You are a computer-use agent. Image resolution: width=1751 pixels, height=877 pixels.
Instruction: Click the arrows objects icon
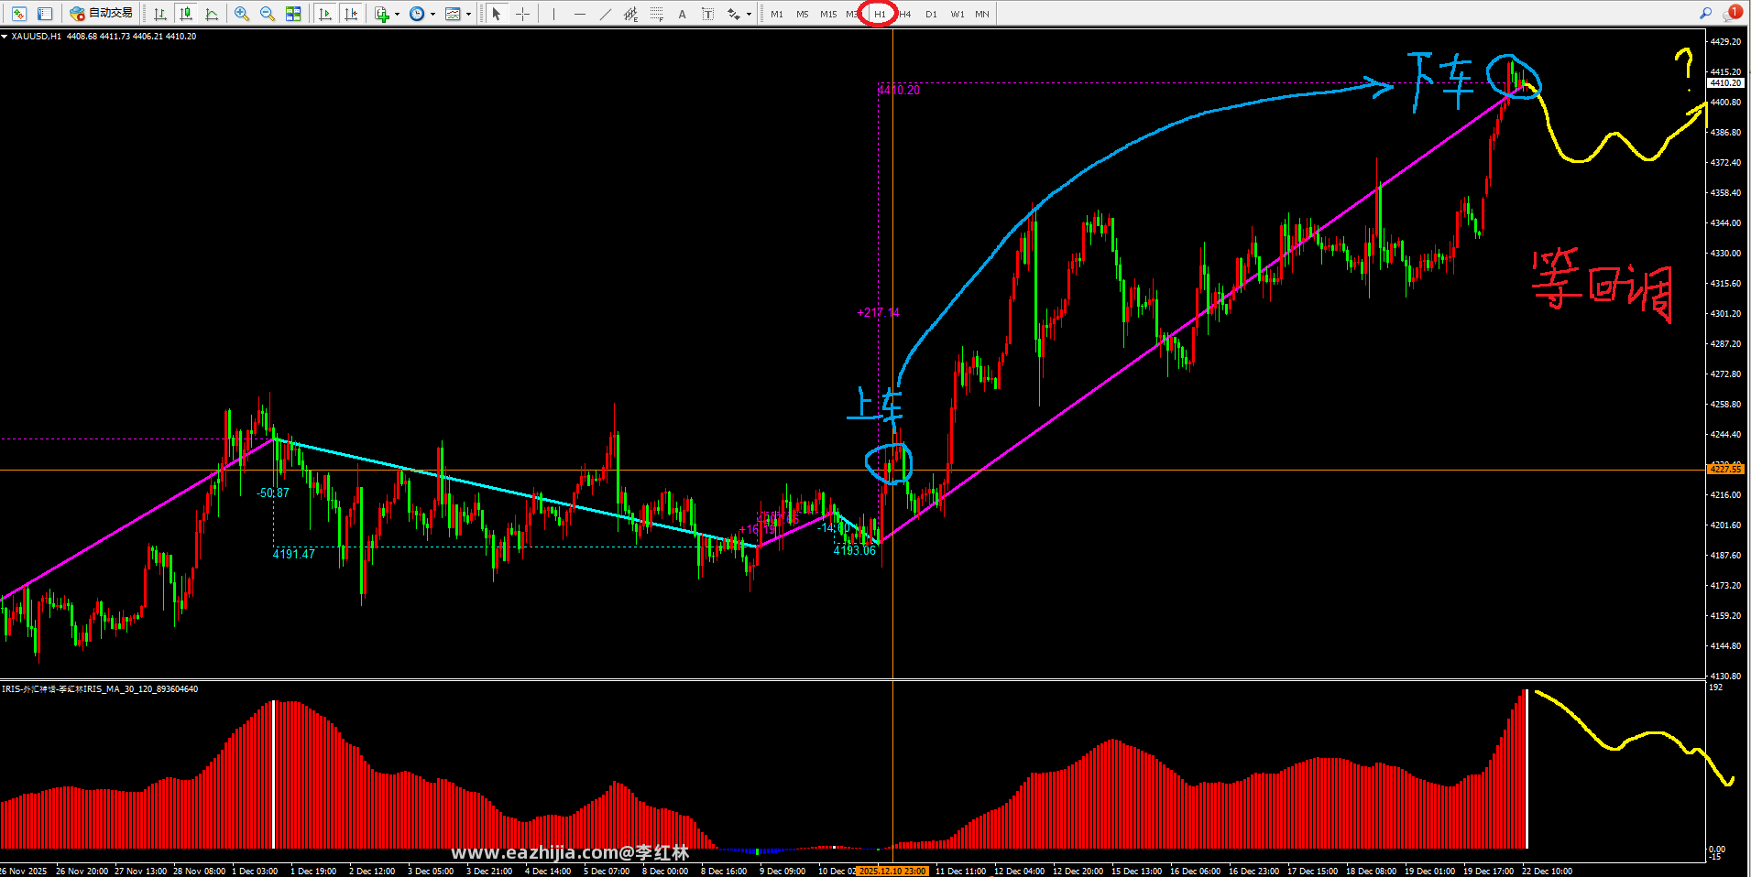(734, 14)
